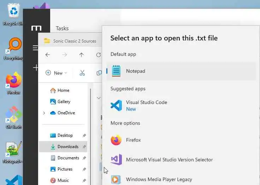The width and height of the screenshot is (260, 185).
Task: Go back in File Explorer
Action: point(48,55)
